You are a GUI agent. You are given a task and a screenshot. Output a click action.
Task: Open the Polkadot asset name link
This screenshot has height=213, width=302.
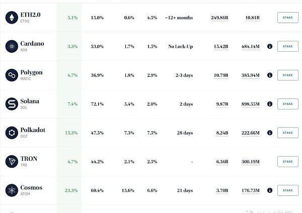pos(33,130)
